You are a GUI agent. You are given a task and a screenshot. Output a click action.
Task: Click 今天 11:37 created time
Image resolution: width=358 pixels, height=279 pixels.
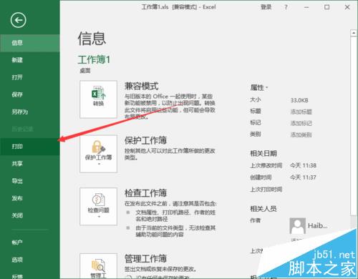[x=303, y=177]
